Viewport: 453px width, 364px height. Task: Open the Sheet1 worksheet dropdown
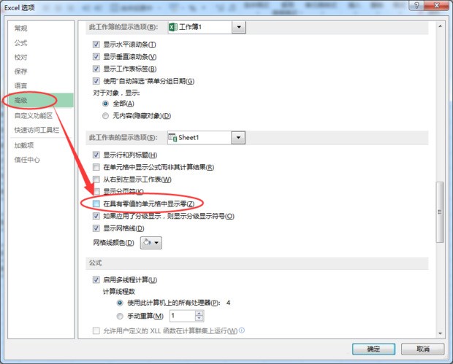tap(238, 138)
